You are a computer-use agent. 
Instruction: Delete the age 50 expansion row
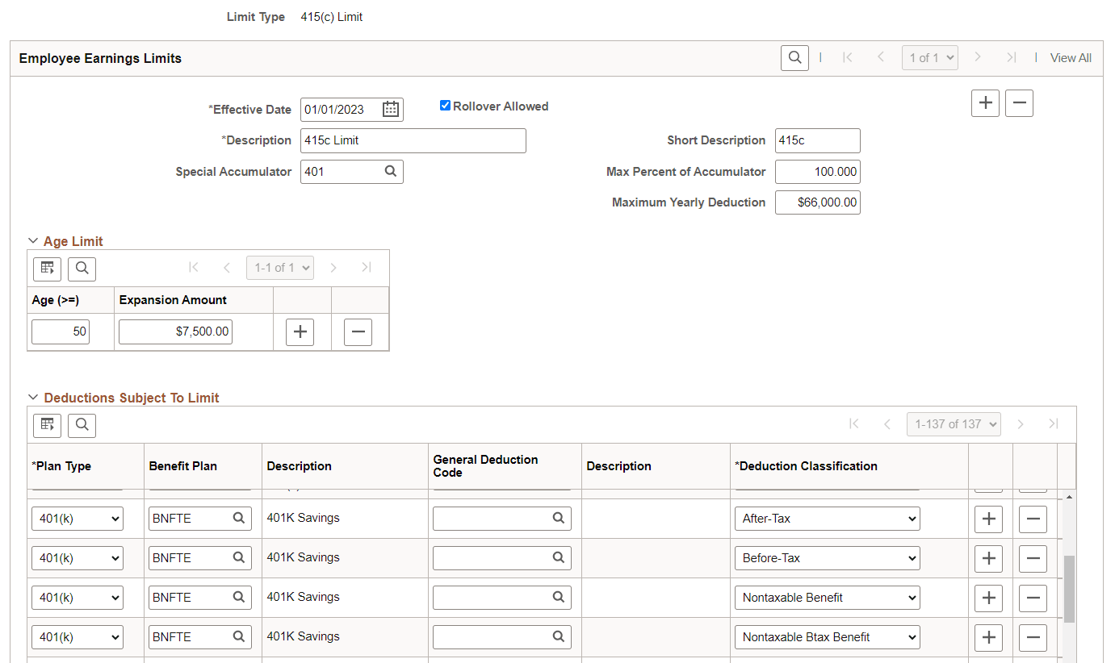coord(358,332)
